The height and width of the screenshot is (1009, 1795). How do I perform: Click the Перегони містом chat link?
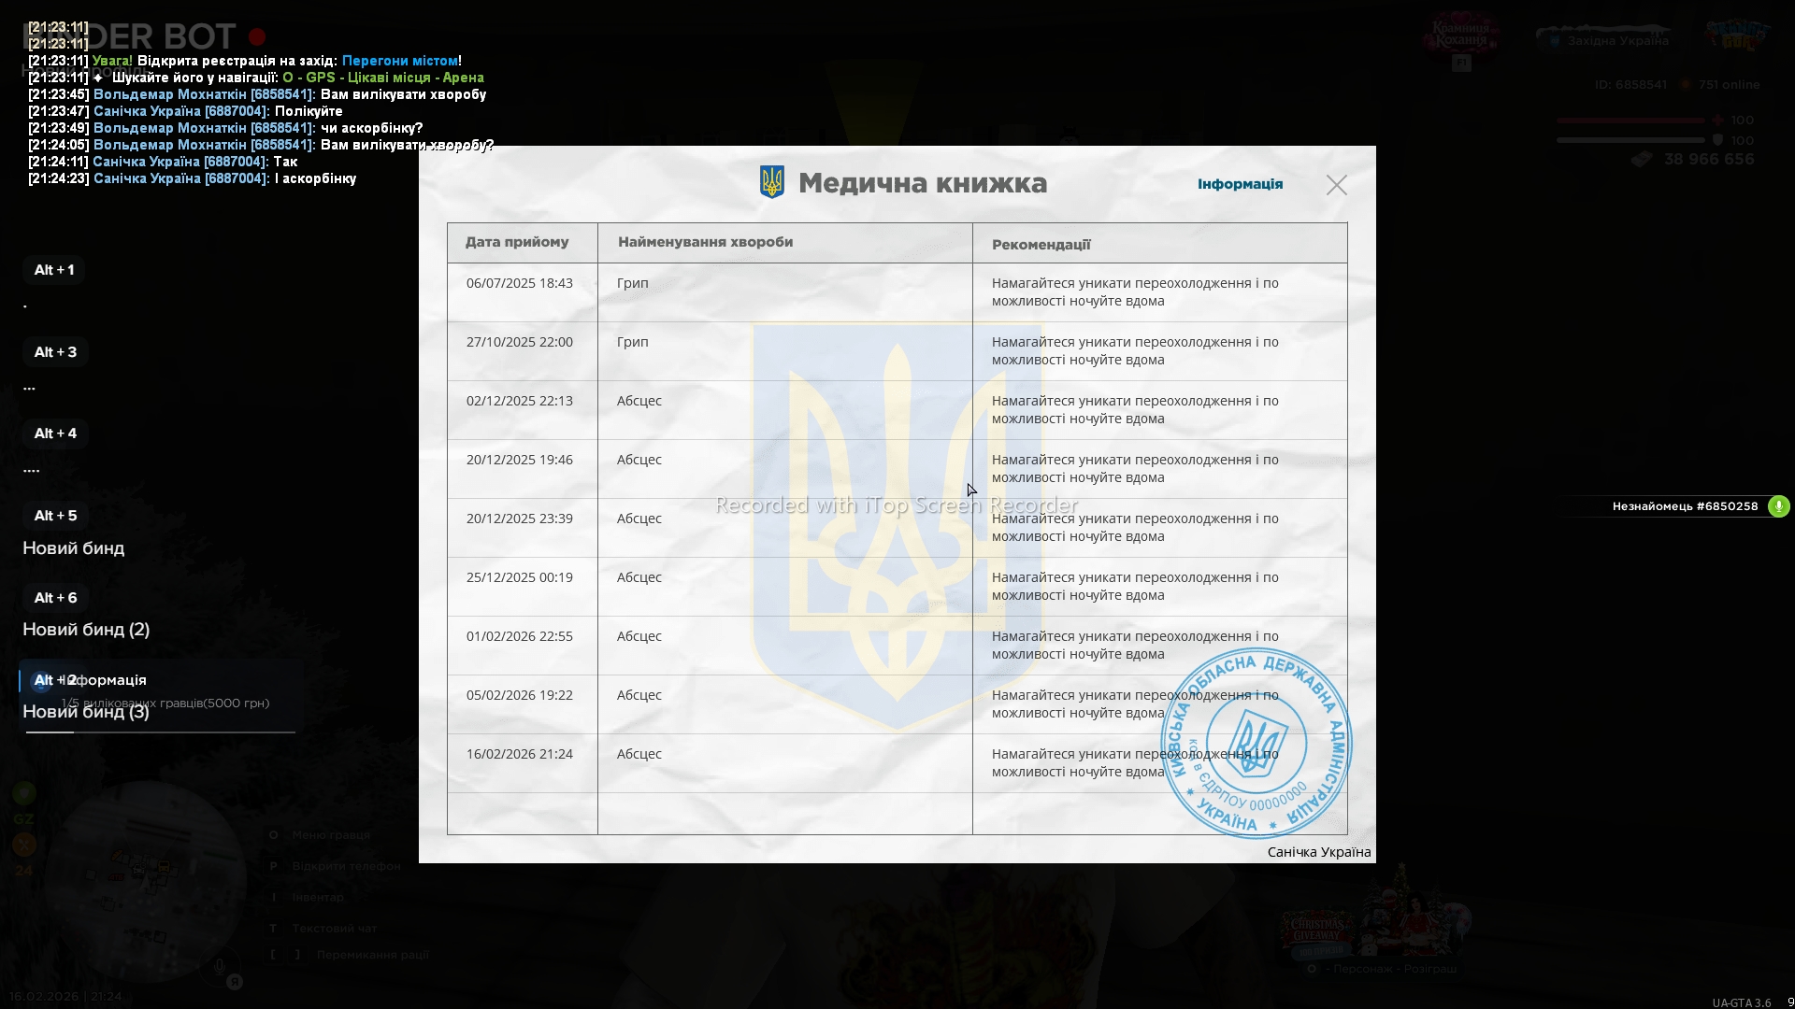tap(399, 61)
